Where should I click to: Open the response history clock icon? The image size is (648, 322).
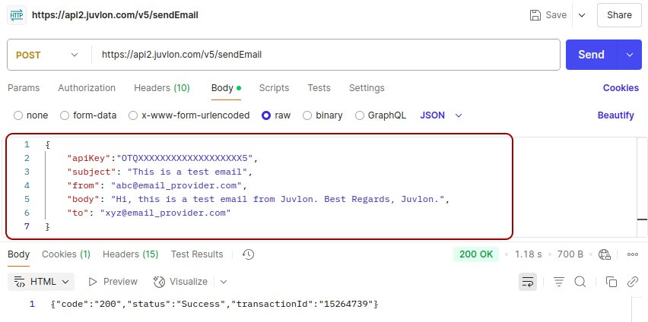tap(248, 254)
